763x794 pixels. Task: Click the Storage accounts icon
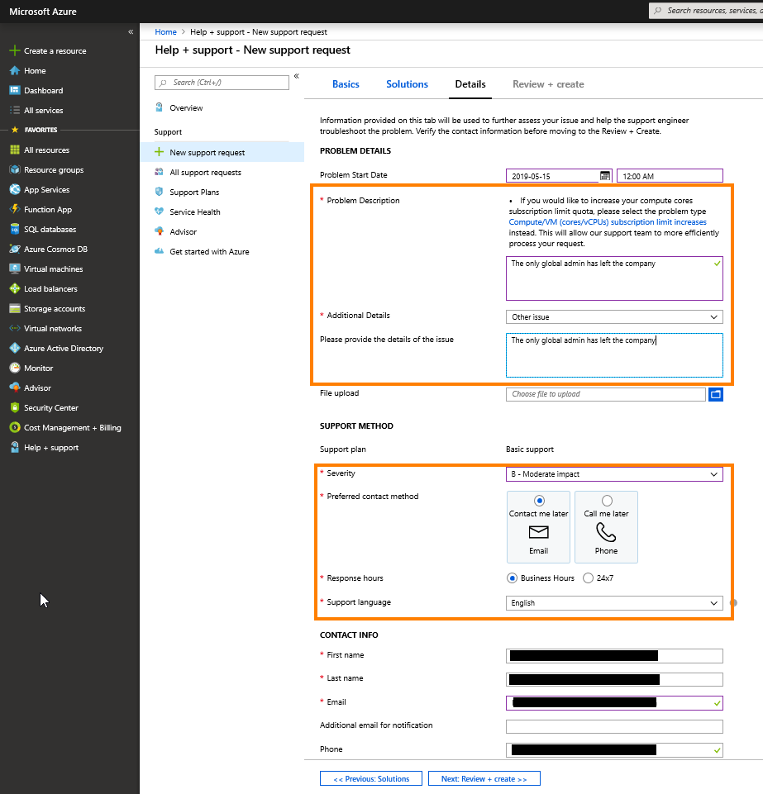pos(15,308)
